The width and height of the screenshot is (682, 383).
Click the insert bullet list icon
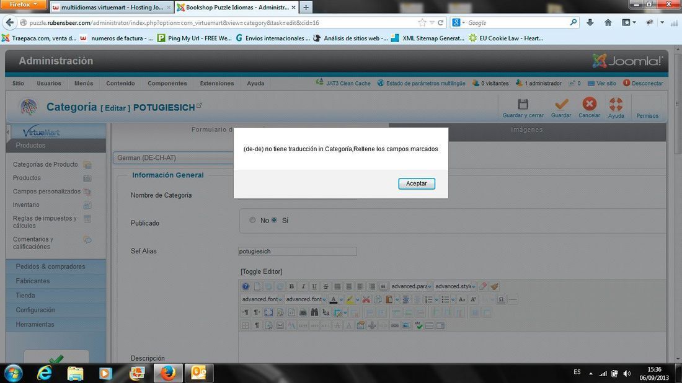tap(445, 299)
